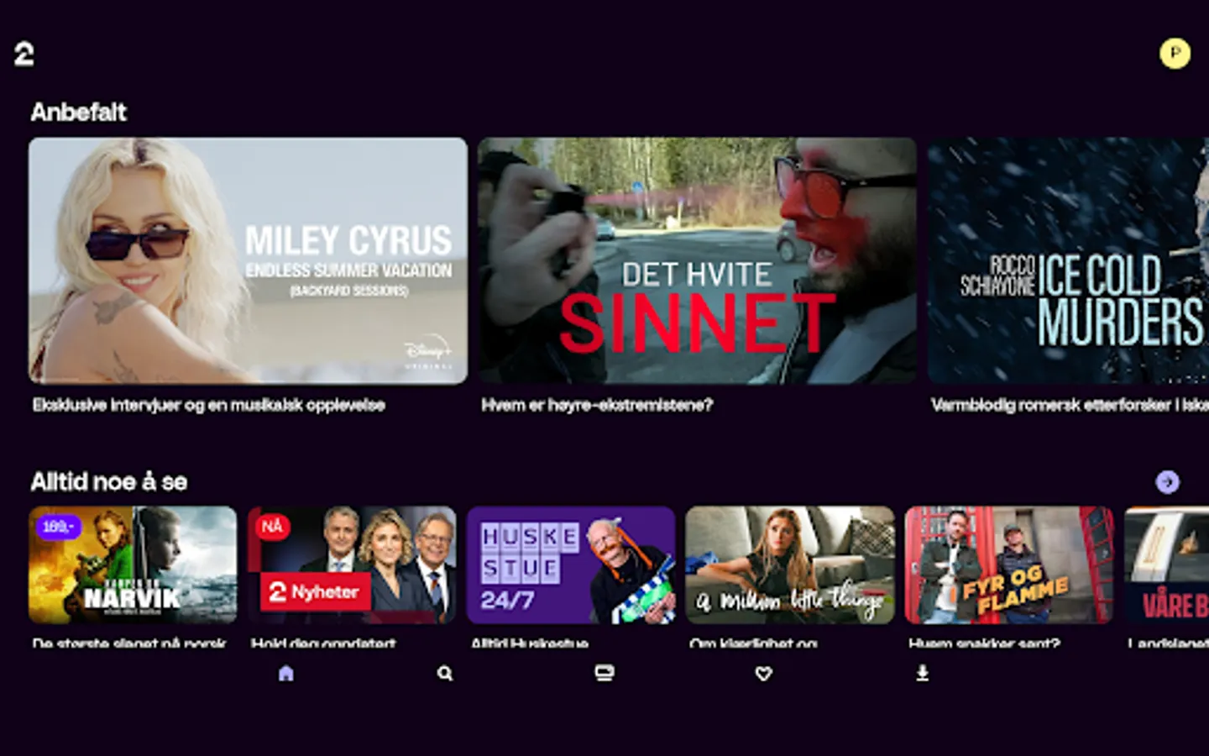Click 'Varmblodig romersk etterforsker' caption
This screenshot has width=1209, height=756.
click(x=1070, y=405)
